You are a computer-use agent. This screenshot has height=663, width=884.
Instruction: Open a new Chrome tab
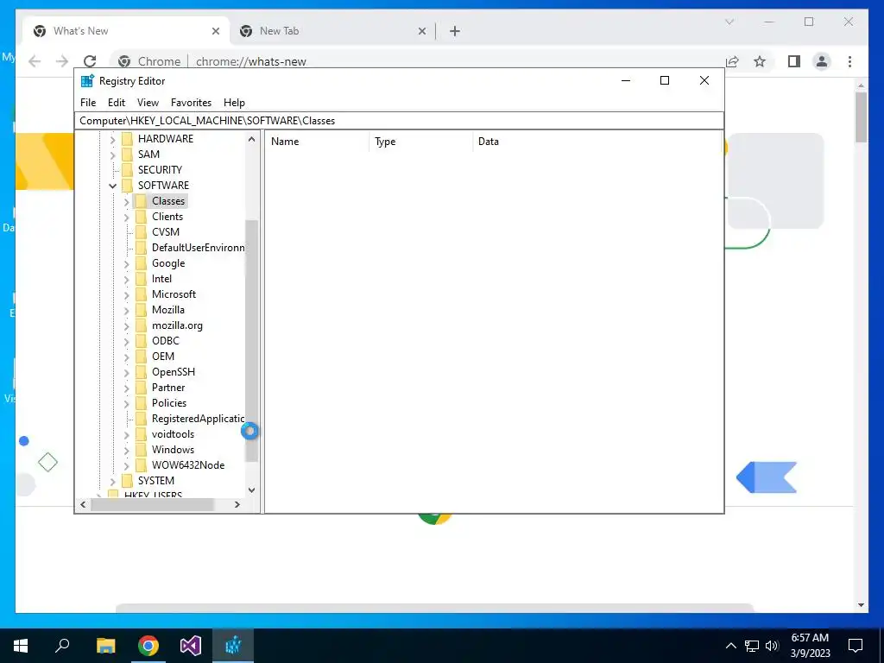pyautogui.click(x=455, y=32)
